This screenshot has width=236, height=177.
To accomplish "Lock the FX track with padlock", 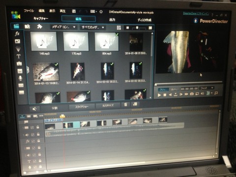I will tap(39, 141).
